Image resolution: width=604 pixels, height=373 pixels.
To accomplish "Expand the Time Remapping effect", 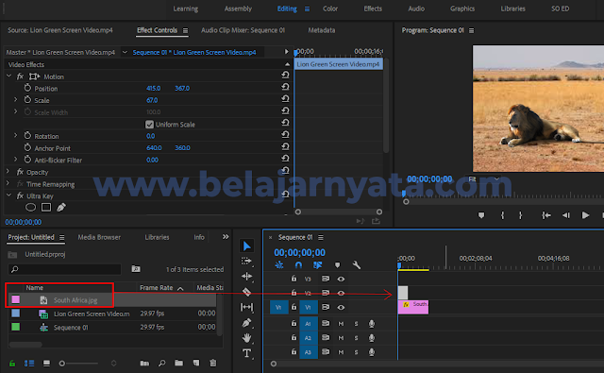I will 8,183.
